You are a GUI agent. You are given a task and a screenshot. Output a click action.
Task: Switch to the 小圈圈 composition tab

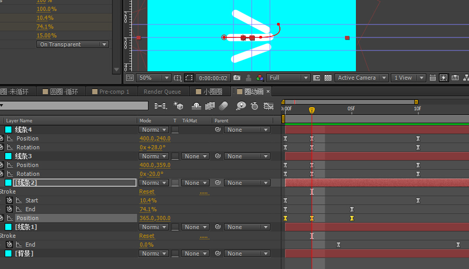pyautogui.click(x=209, y=92)
